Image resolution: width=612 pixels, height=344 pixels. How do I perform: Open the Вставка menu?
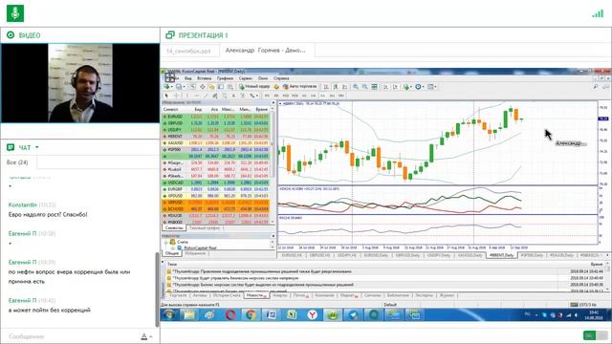tap(204, 78)
